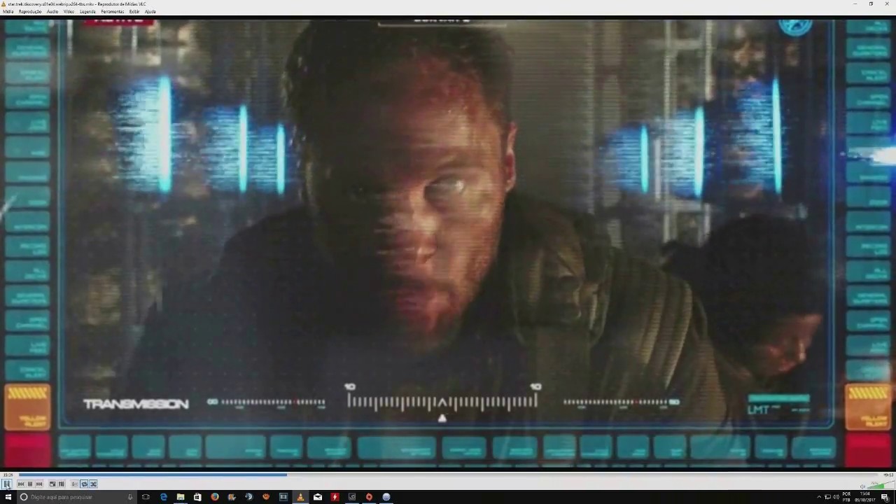This screenshot has width=896, height=504.
Task: Open Microsoft Store from taskbar
Action: (197, 497)
